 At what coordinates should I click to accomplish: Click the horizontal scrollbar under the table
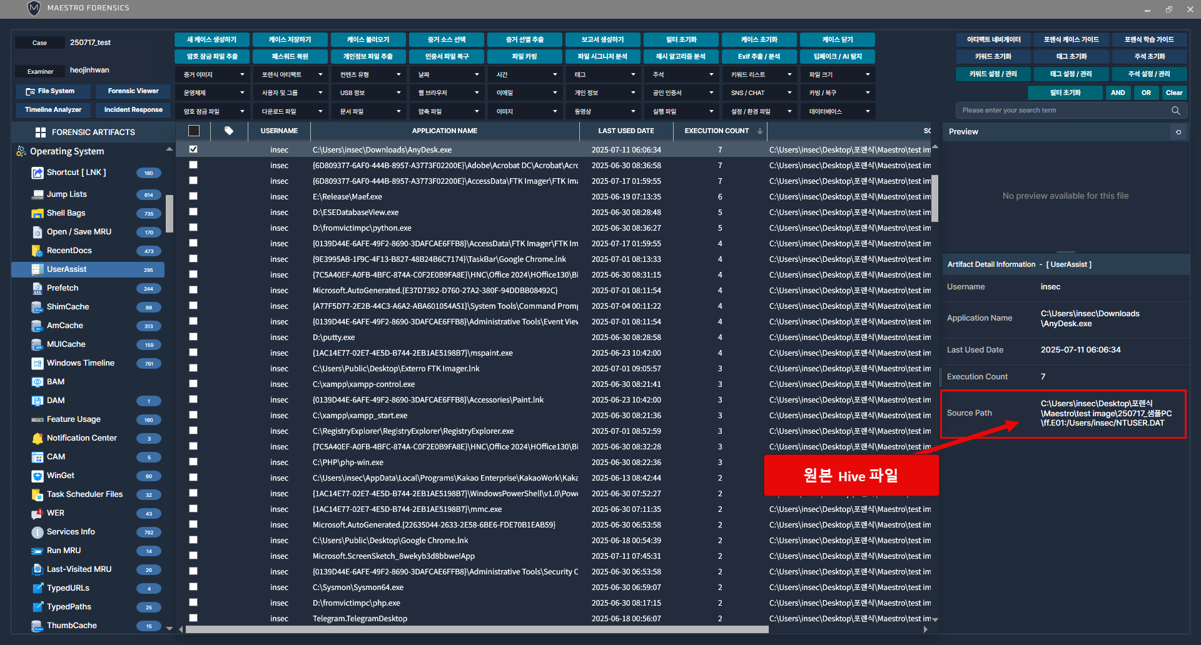click(477, 629)
